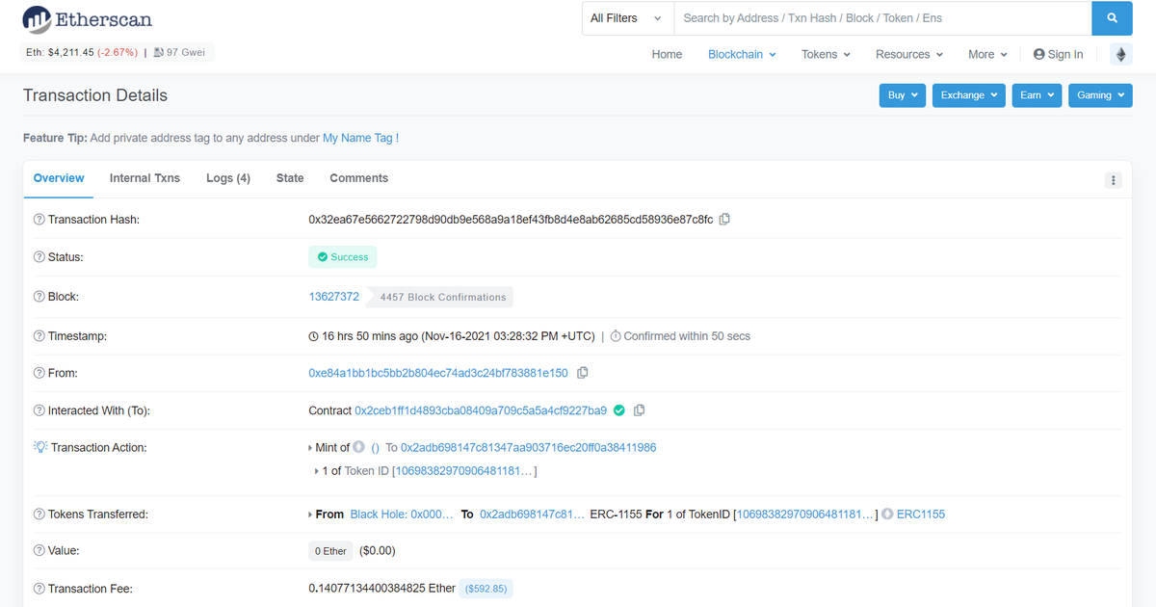
Task: Click token icon before ERC1155 link
Action: pyautogui.click(x=887, y=515)
